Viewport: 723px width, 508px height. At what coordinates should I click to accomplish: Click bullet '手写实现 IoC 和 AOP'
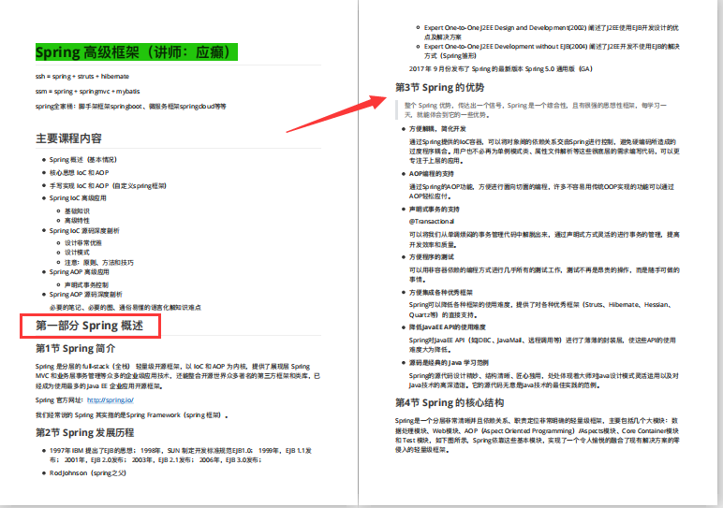108,185
